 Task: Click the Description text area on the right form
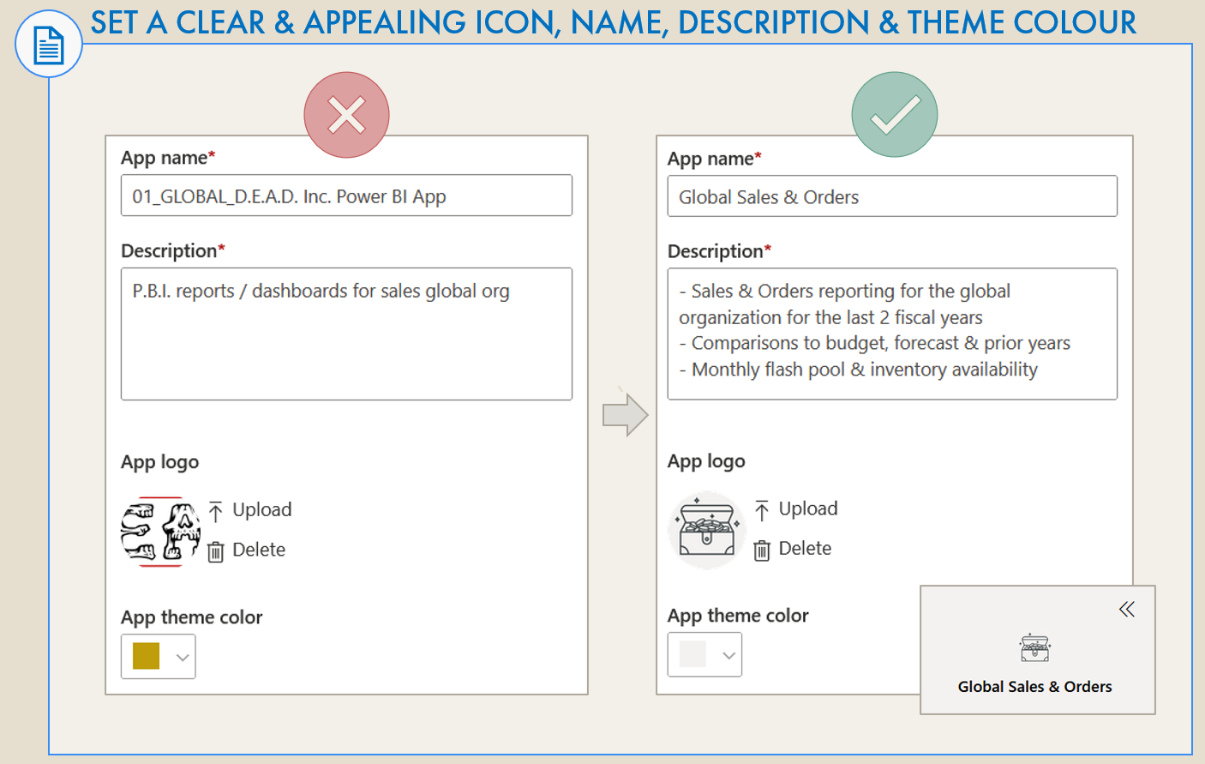point(892,333)
